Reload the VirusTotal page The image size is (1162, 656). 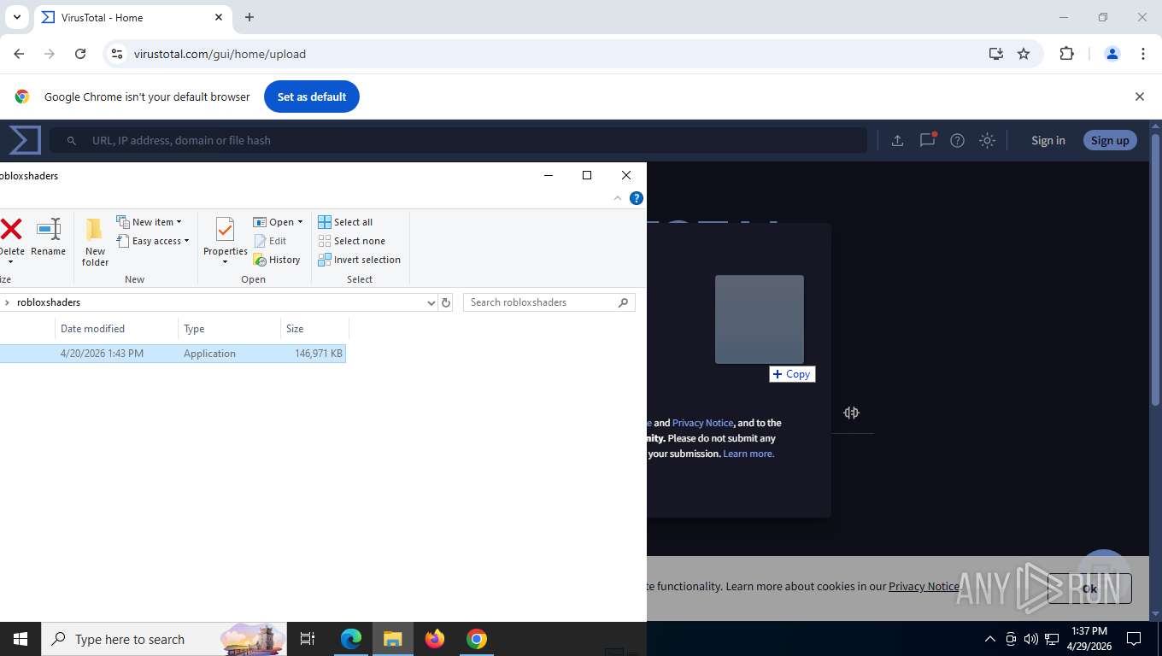click(x=80, y=54)
